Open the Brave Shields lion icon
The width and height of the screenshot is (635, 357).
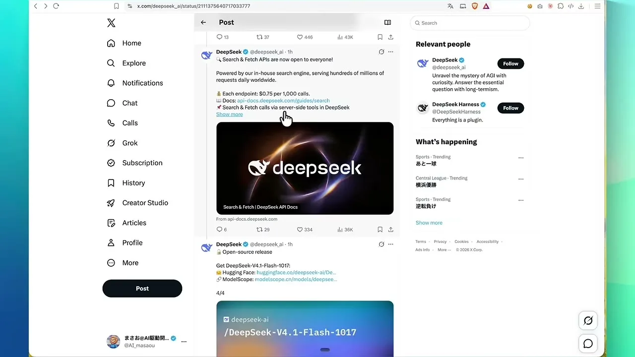click(474, 6)
